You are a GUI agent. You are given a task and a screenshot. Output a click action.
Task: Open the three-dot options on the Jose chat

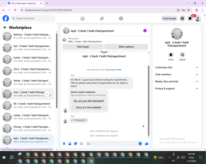[x=47, y=94]
